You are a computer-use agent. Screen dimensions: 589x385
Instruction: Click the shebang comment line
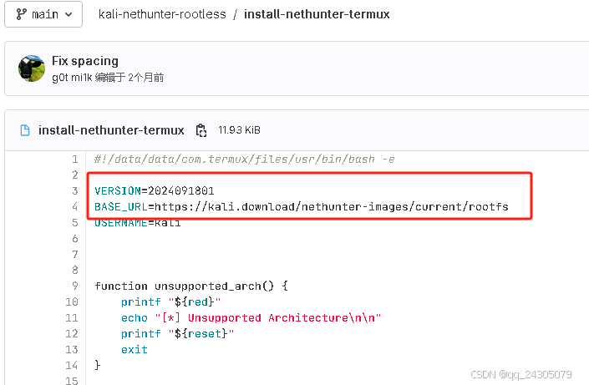(x=245, y=160)
